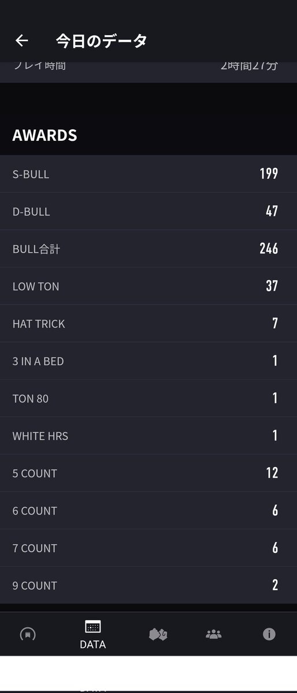Select the DATA tab label
297x693 pixels.
[x=92, y=644]
